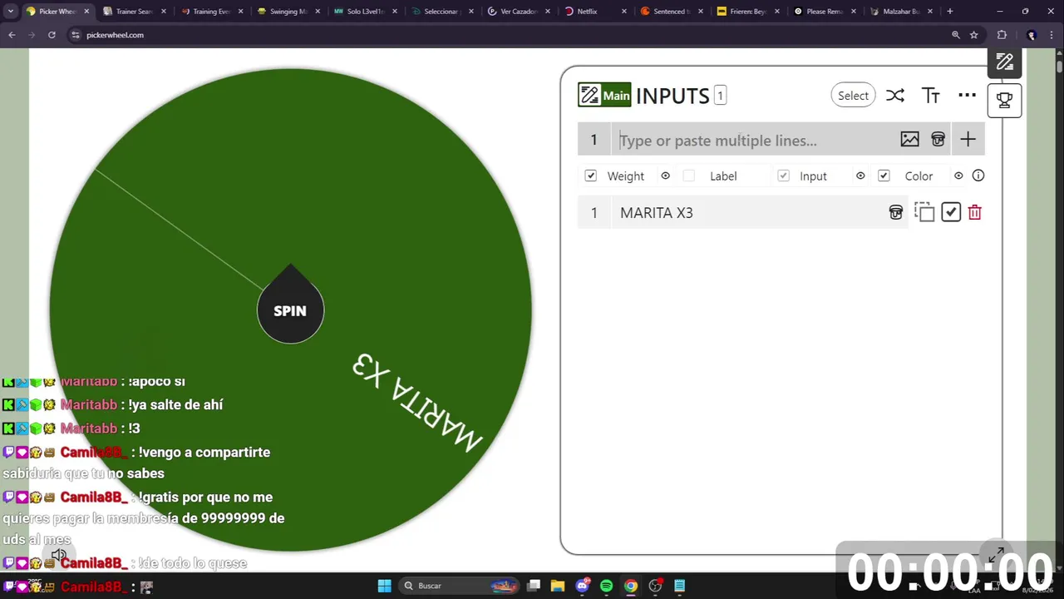This screenshot has height=599, width=1064.
Task: Enable the Label checkbox
Action: point(688,176)
